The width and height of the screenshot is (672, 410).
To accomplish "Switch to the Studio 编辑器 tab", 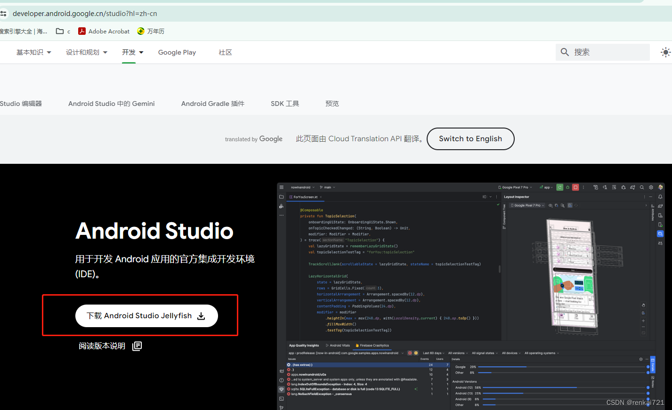I will pyautogui.click(x=21, y=104).
